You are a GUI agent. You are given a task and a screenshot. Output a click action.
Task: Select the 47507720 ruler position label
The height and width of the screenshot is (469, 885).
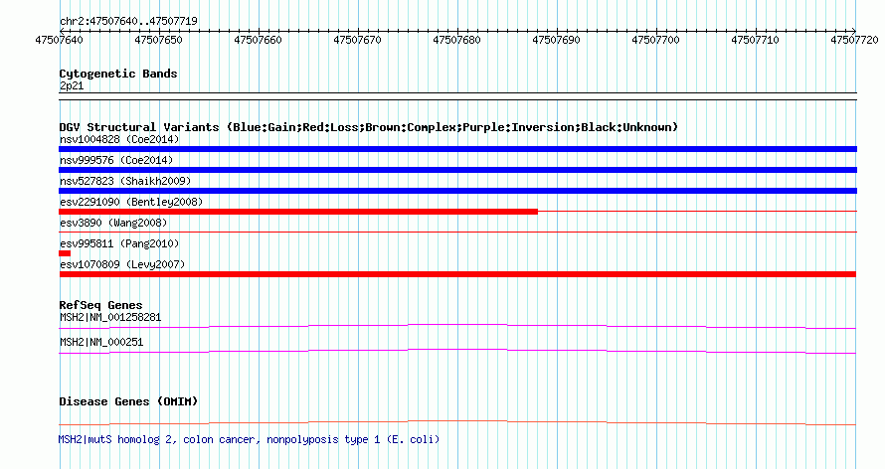[854, 40]
